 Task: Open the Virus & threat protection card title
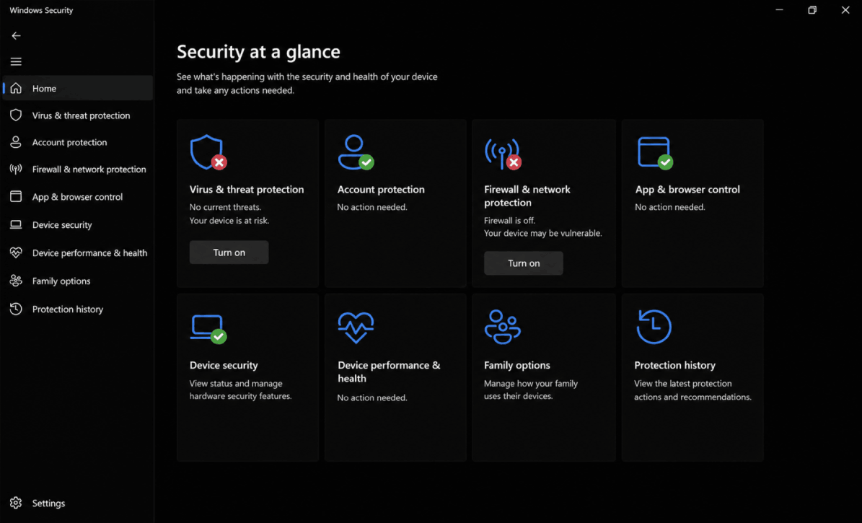pos(246,189)
